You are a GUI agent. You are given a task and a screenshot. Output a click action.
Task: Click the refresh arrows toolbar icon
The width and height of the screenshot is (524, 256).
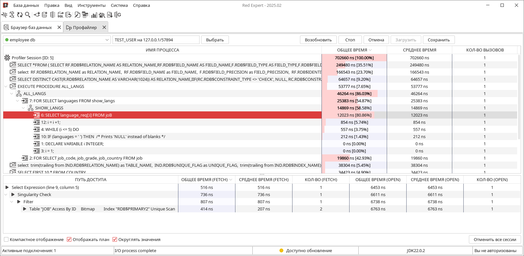tap(20, 15)
